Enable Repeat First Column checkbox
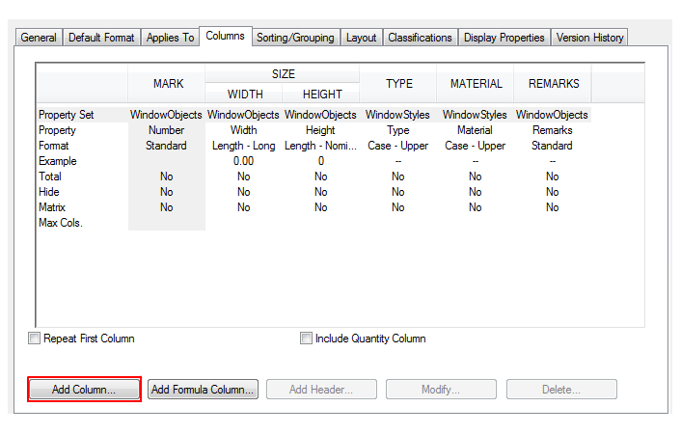681x434 pixels. [x=36, y=339]
